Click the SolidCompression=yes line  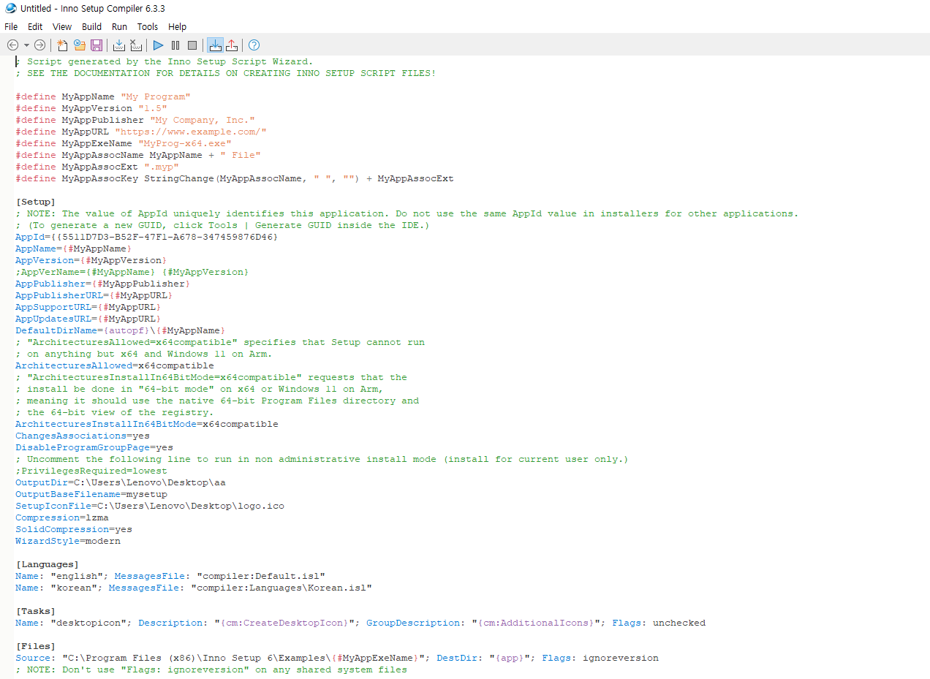[x=74, y=529]
